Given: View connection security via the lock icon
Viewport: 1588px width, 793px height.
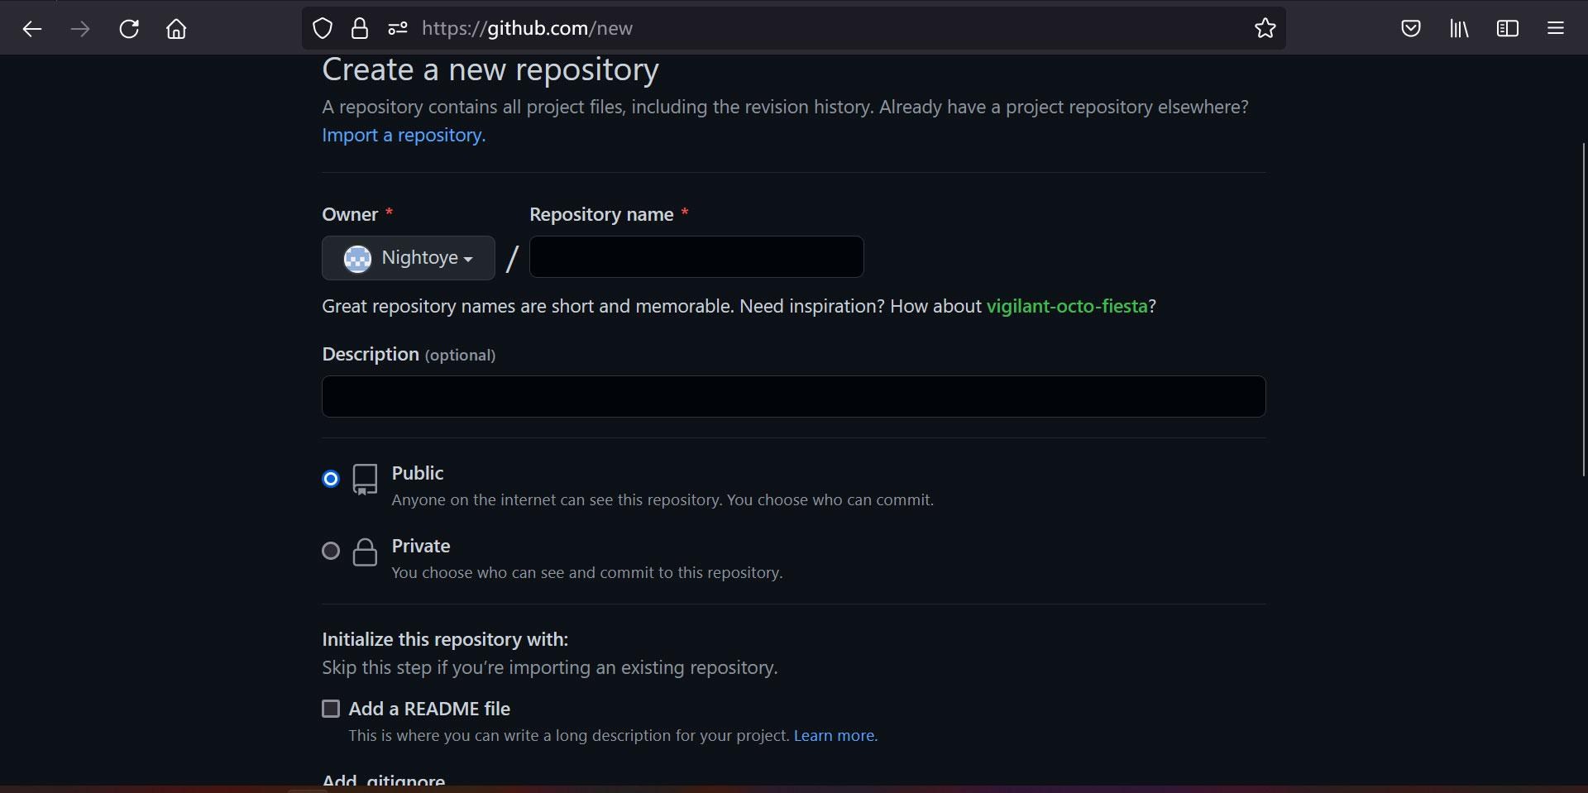Looking at the screenshot, I should click(x=359, y=27).
